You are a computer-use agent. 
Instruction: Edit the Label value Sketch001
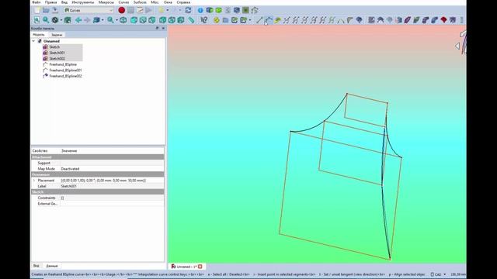[112, 186]
